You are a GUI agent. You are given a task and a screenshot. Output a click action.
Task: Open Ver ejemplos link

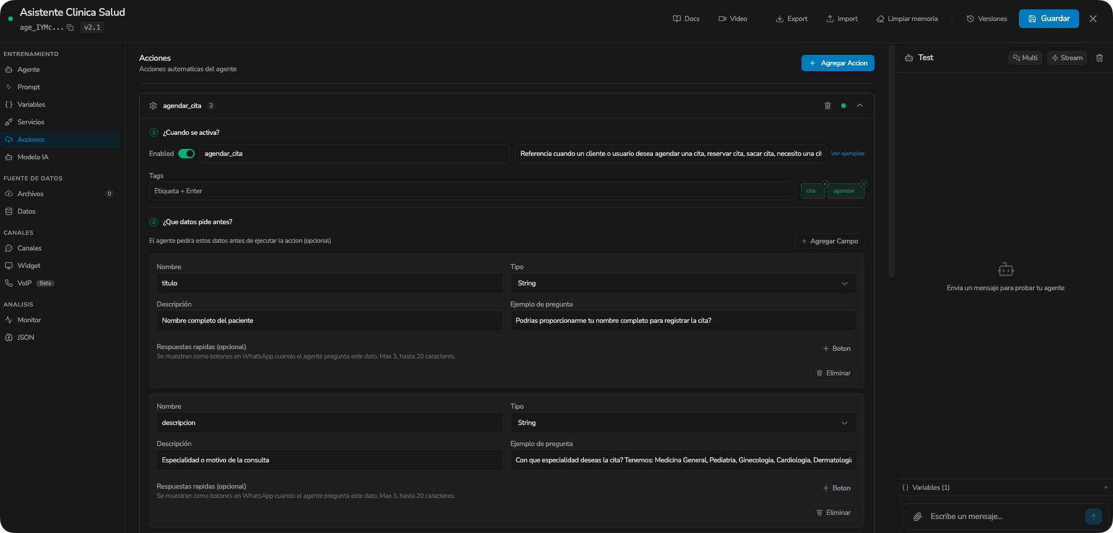[848, 154]
